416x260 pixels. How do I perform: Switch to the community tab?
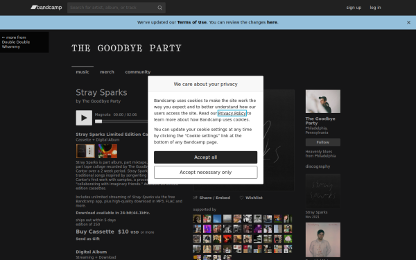coord(138,72)
